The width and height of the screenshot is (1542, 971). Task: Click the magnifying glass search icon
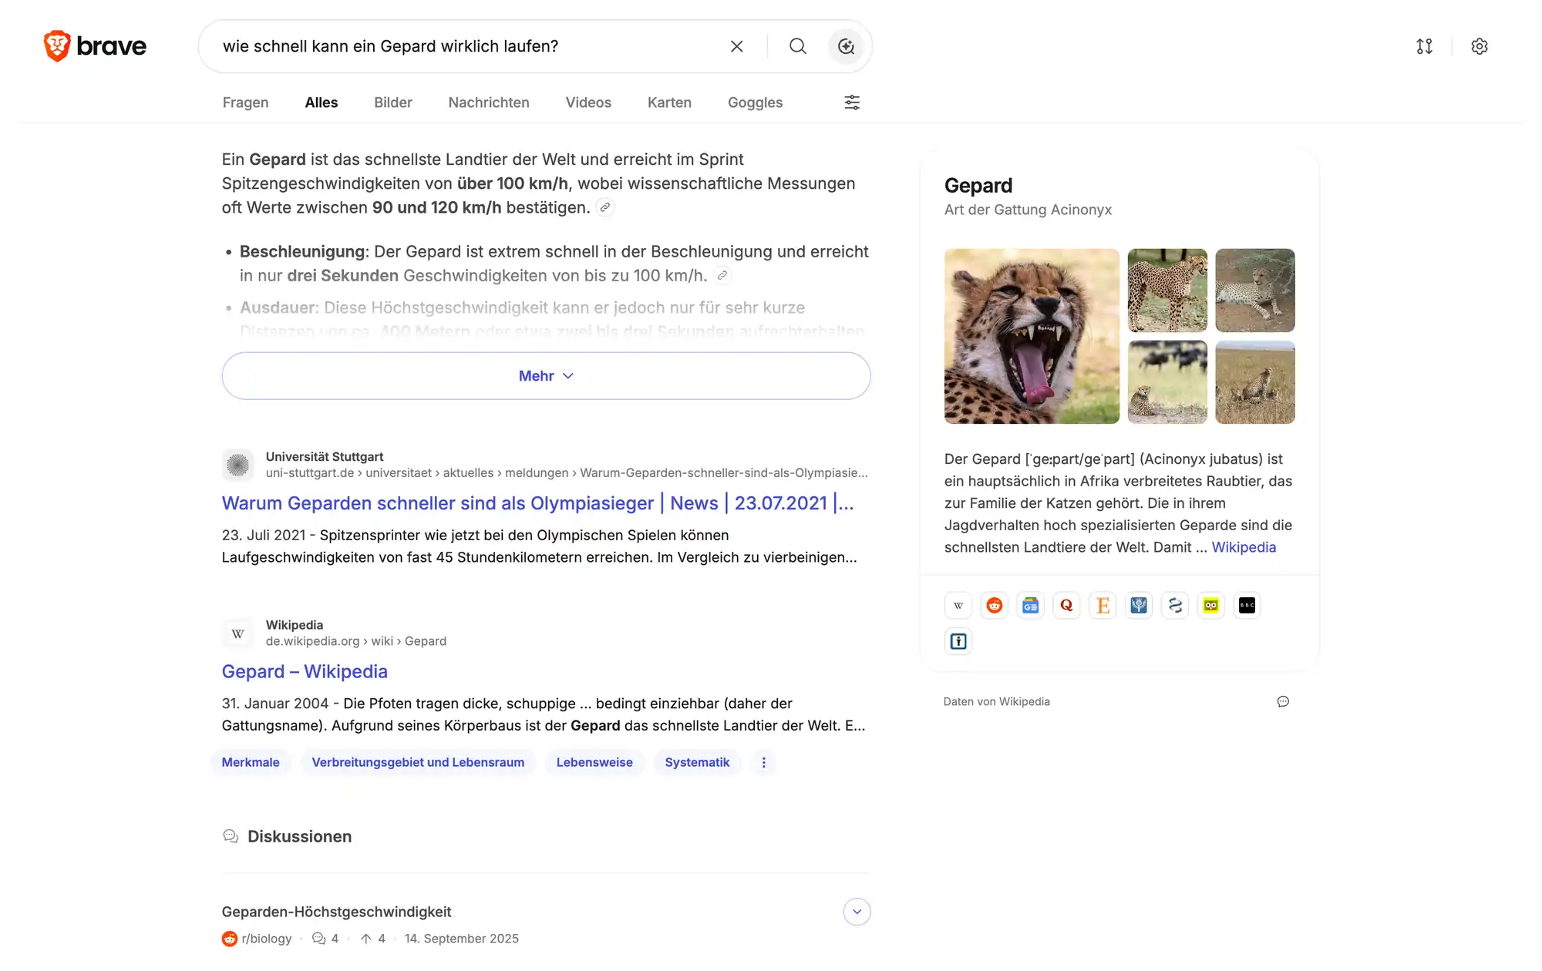click(798, 46)
